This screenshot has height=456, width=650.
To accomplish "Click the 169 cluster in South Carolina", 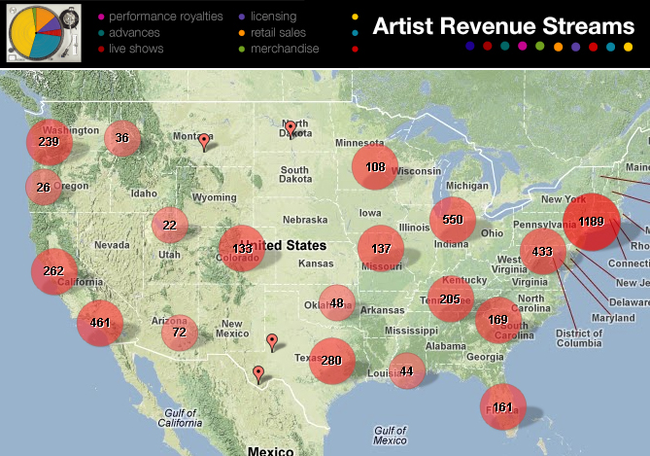I will [x=498, y=320].
